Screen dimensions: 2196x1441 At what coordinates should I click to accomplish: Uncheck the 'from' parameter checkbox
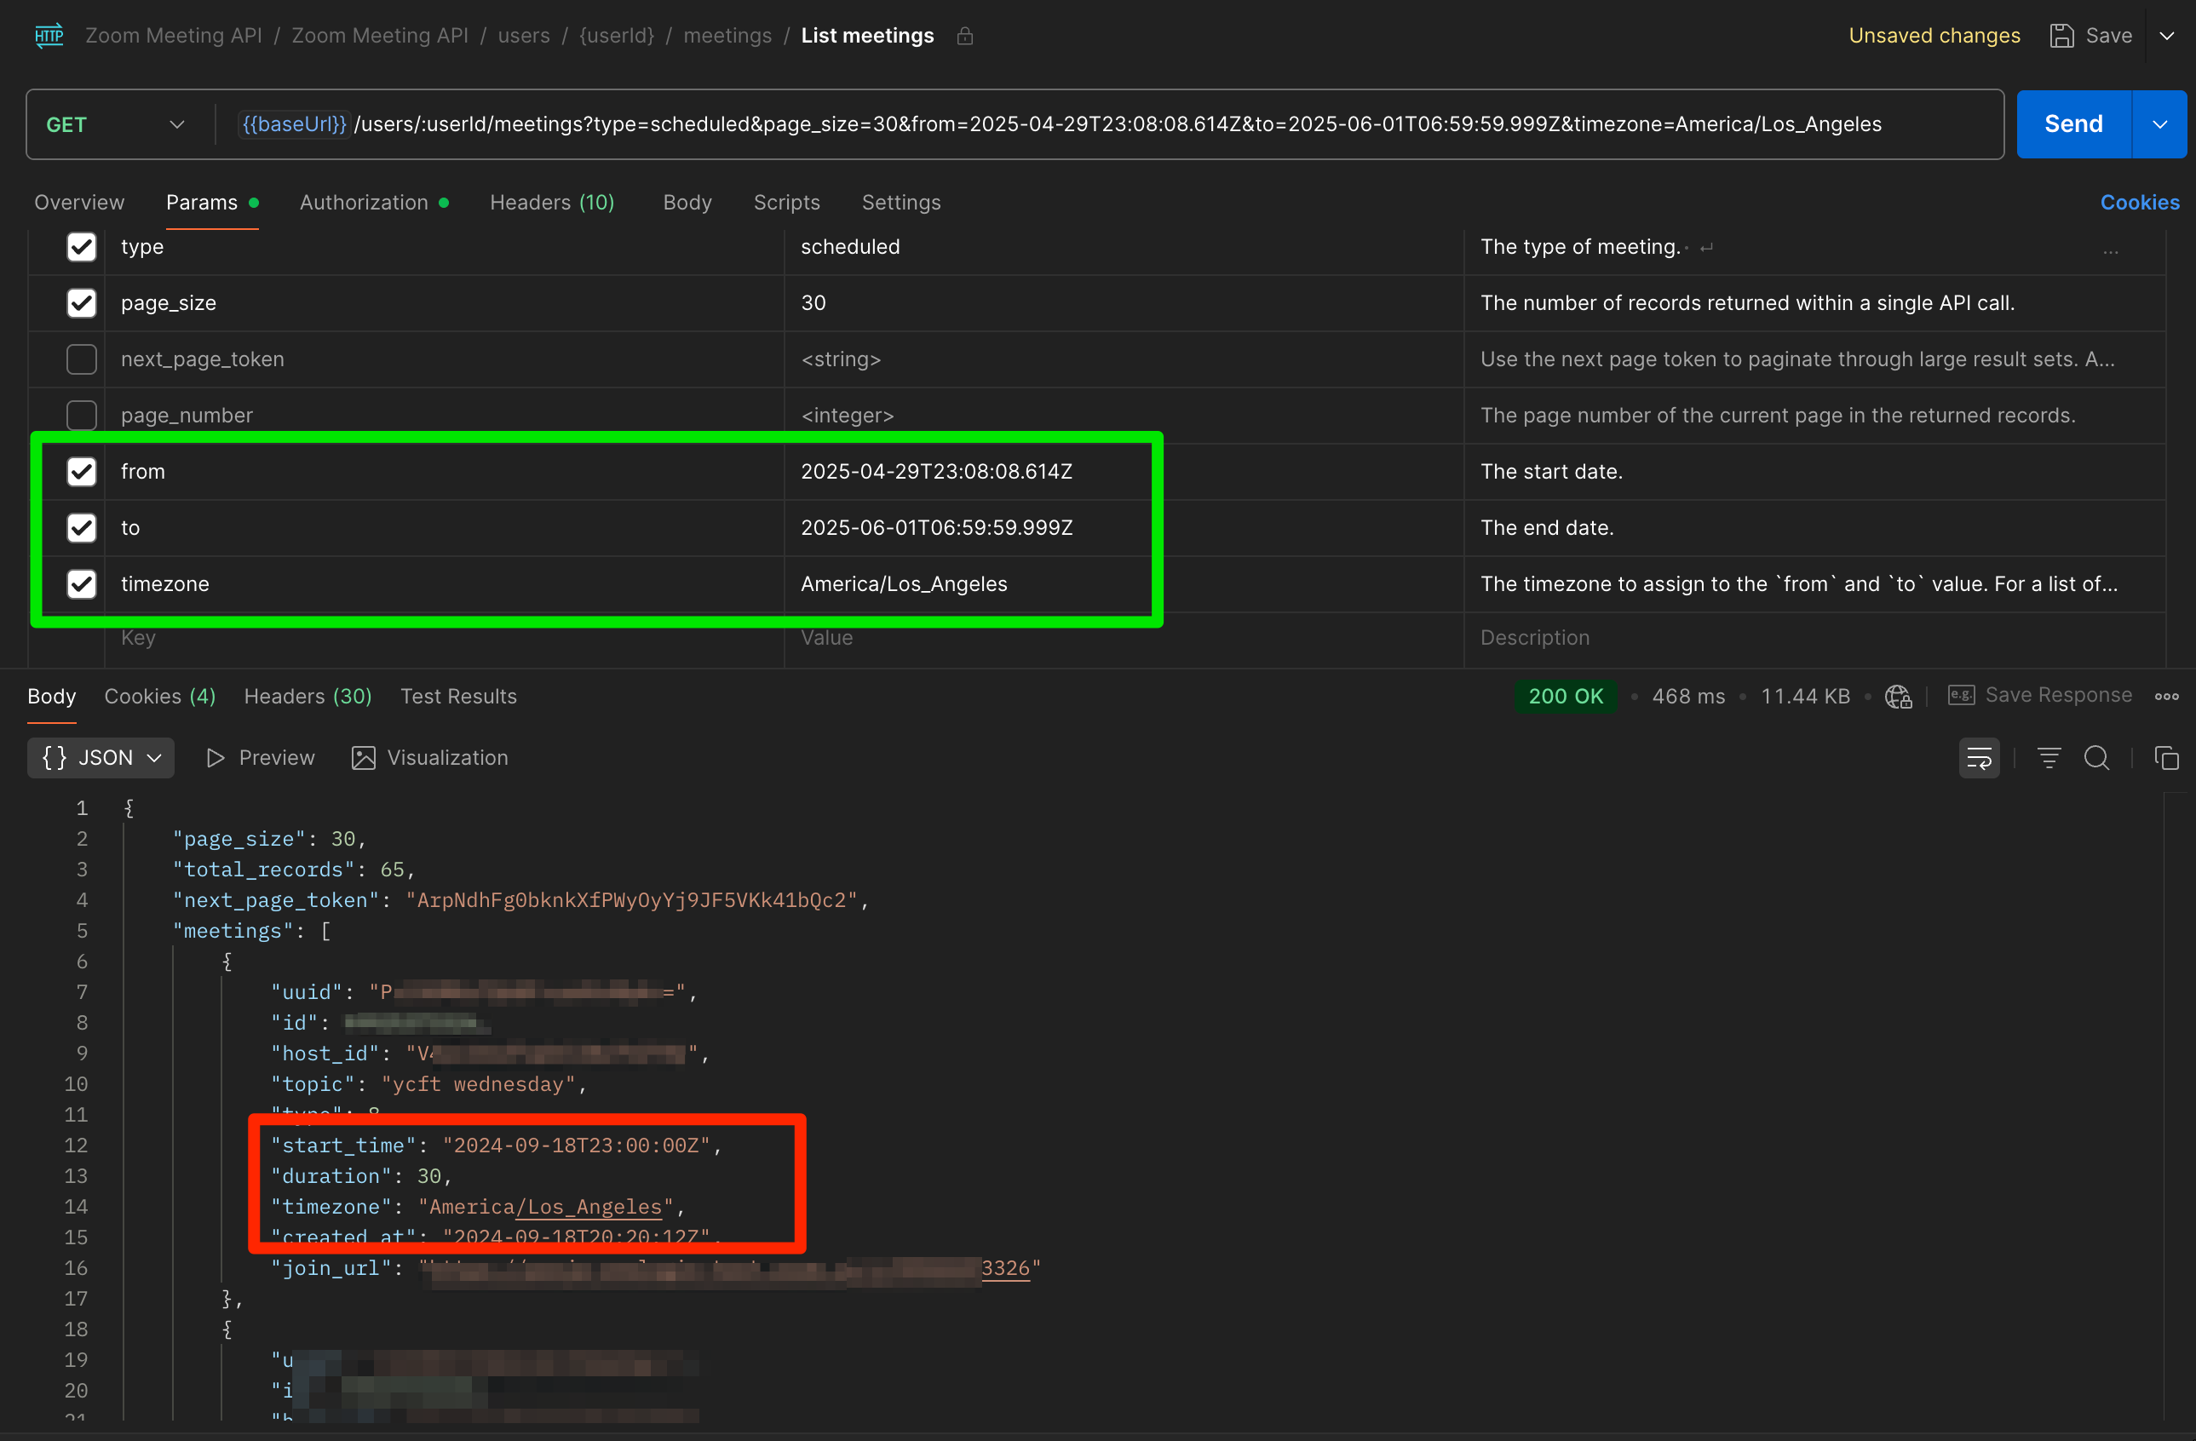(82, 472)
